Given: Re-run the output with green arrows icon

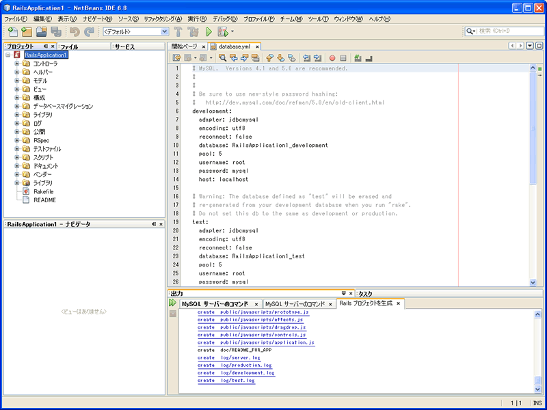Looking at the screenshot, I should [173, 303].
